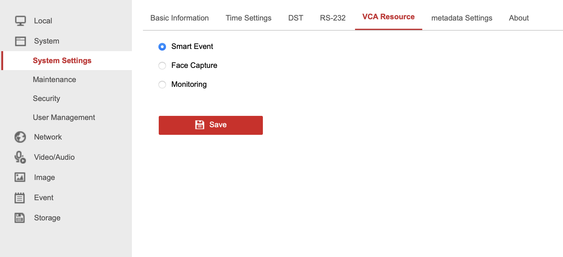Open User Management in the sidebar

[64, 117]
